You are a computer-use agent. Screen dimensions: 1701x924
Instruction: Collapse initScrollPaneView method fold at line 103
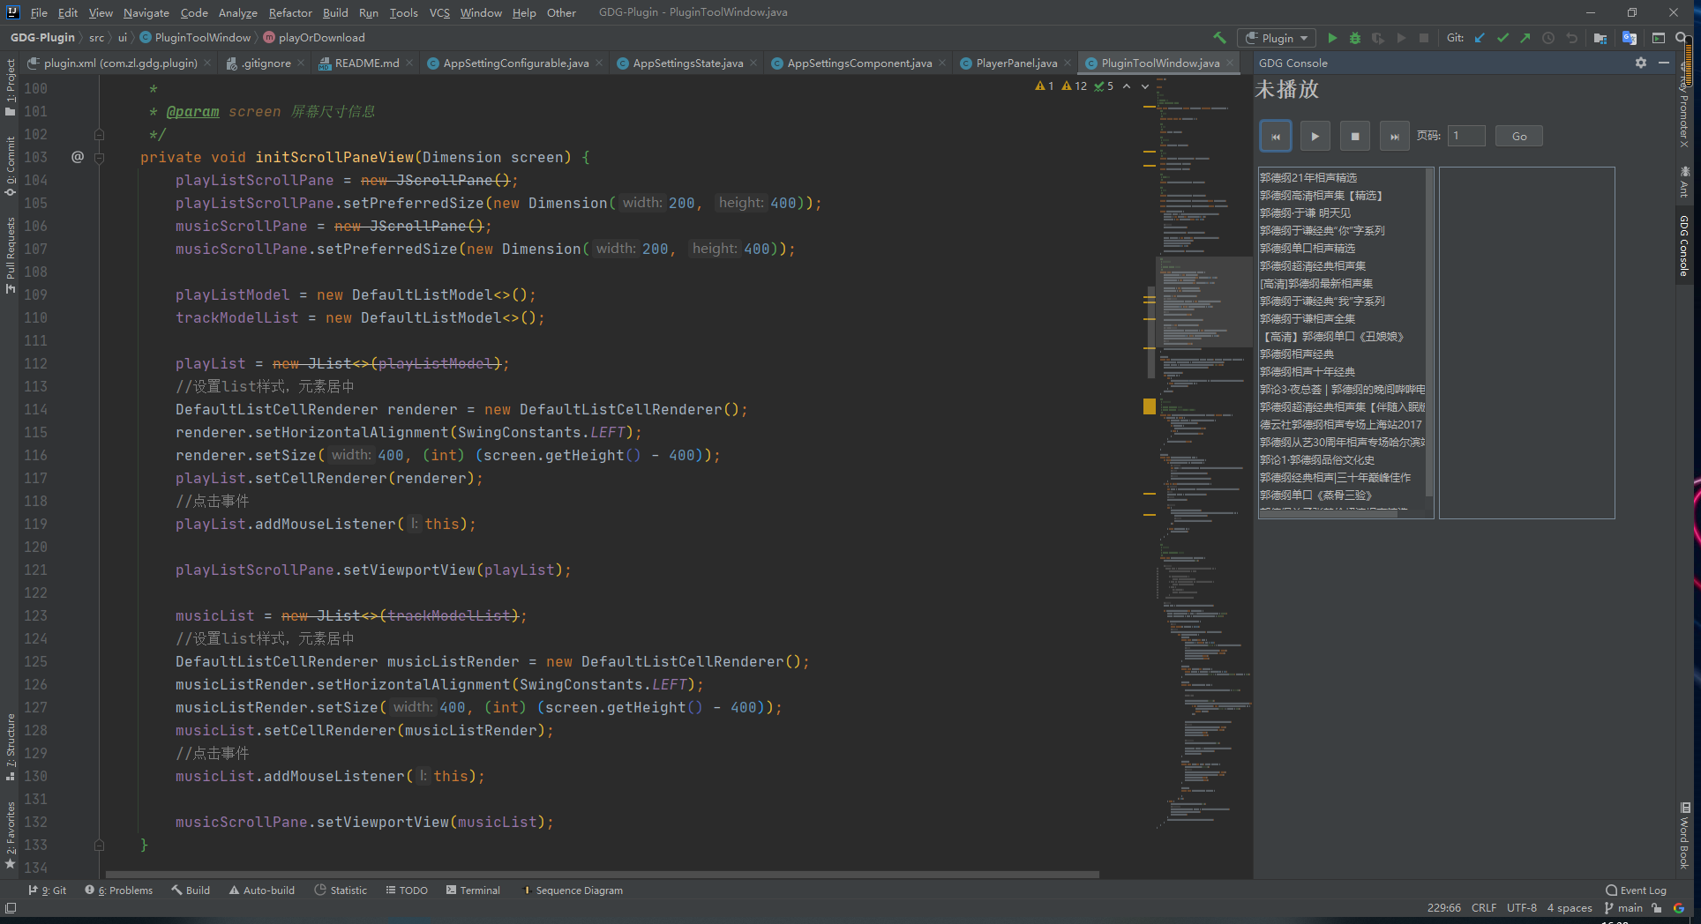click(99, 158)
